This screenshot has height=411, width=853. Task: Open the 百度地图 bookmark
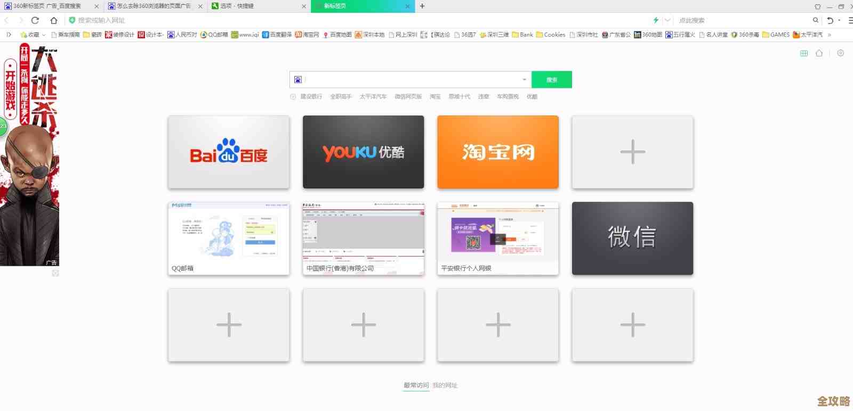pyautogui.click(x=337, y=35)
